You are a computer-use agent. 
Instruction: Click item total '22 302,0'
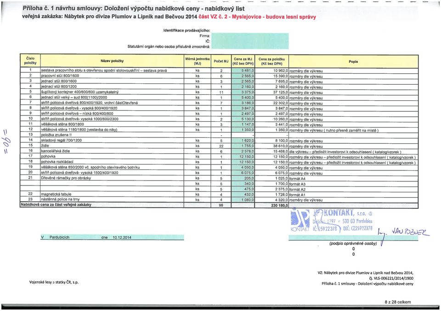pyautogui.click(x=280, y=103)
